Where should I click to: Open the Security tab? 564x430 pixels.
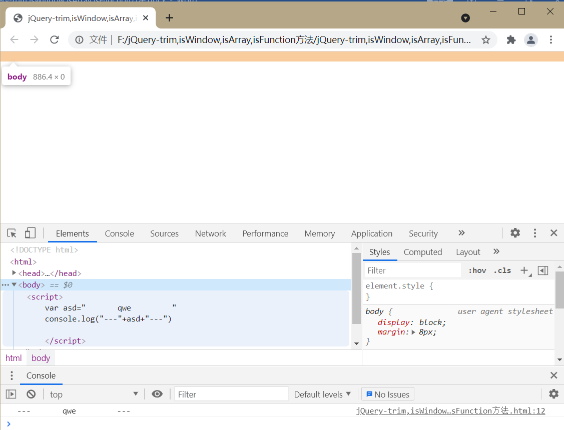(423, 233)
